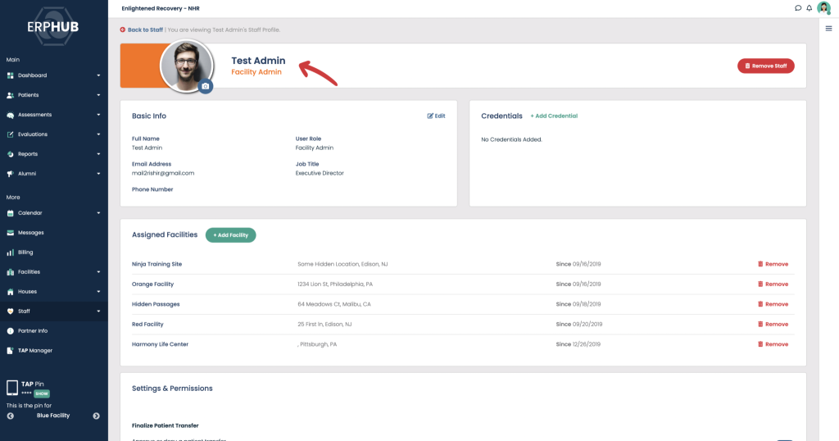Image resolution: width=839 pixels, height=441 pixels.
Task: Click the TAP Manager document icon
Action: tap(10, 351)
